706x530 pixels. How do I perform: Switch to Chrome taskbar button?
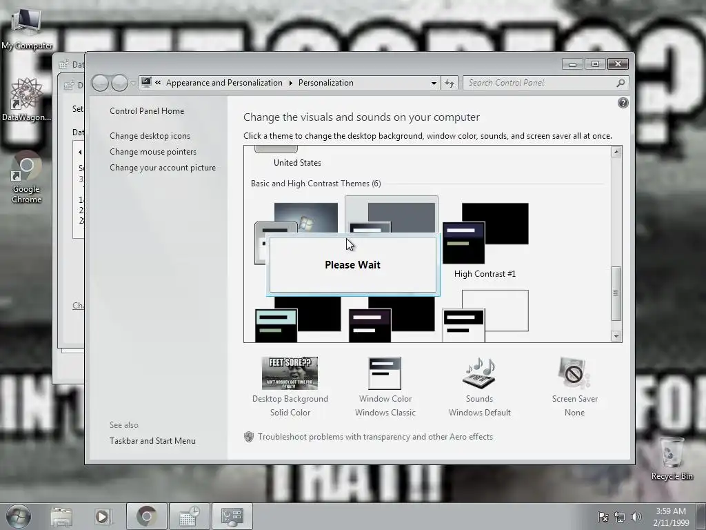(x=147, y=516)
